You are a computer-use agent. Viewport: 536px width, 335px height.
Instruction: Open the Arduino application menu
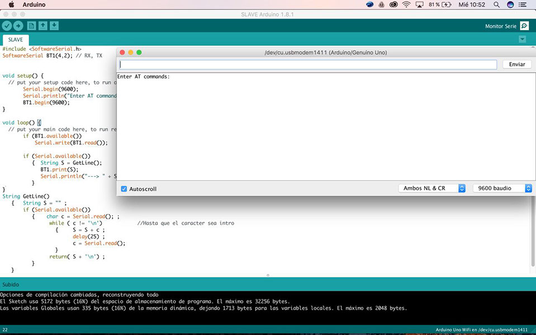pyautogui.click(x=34, y=4)
